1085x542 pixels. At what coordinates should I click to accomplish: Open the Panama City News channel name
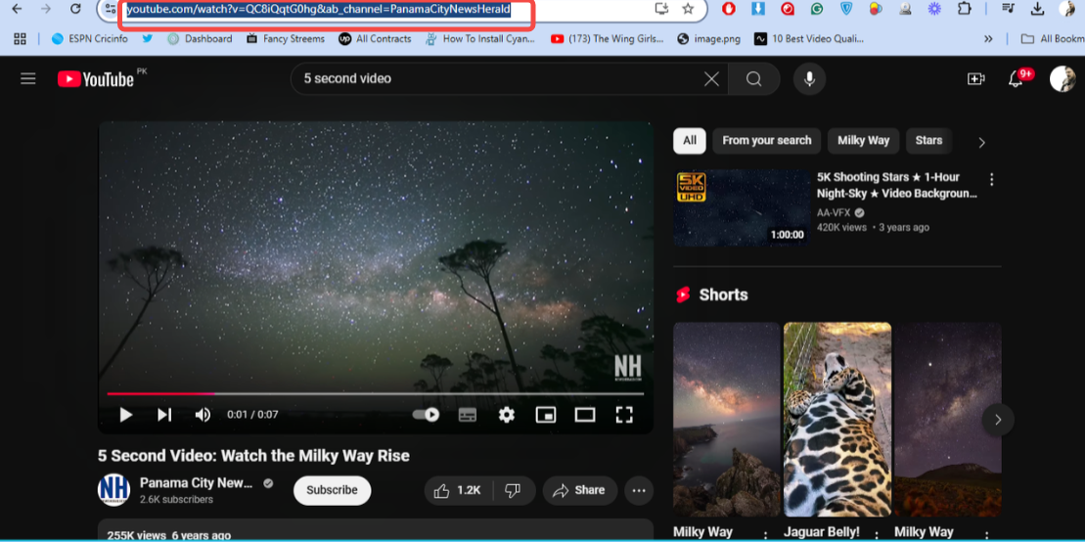196,482
